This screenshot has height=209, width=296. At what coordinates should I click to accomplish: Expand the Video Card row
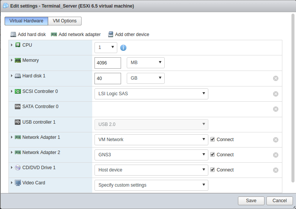pyautogui.click(x=12, y=182)
